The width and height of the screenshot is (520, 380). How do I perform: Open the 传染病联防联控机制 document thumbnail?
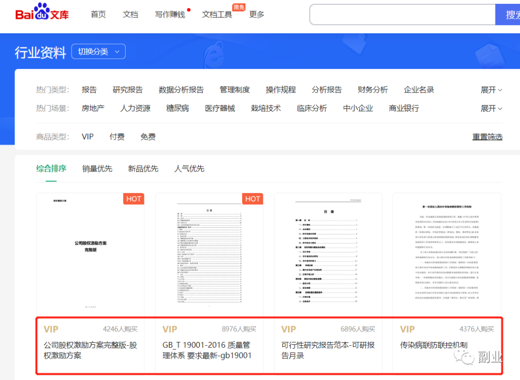point(447,254)
